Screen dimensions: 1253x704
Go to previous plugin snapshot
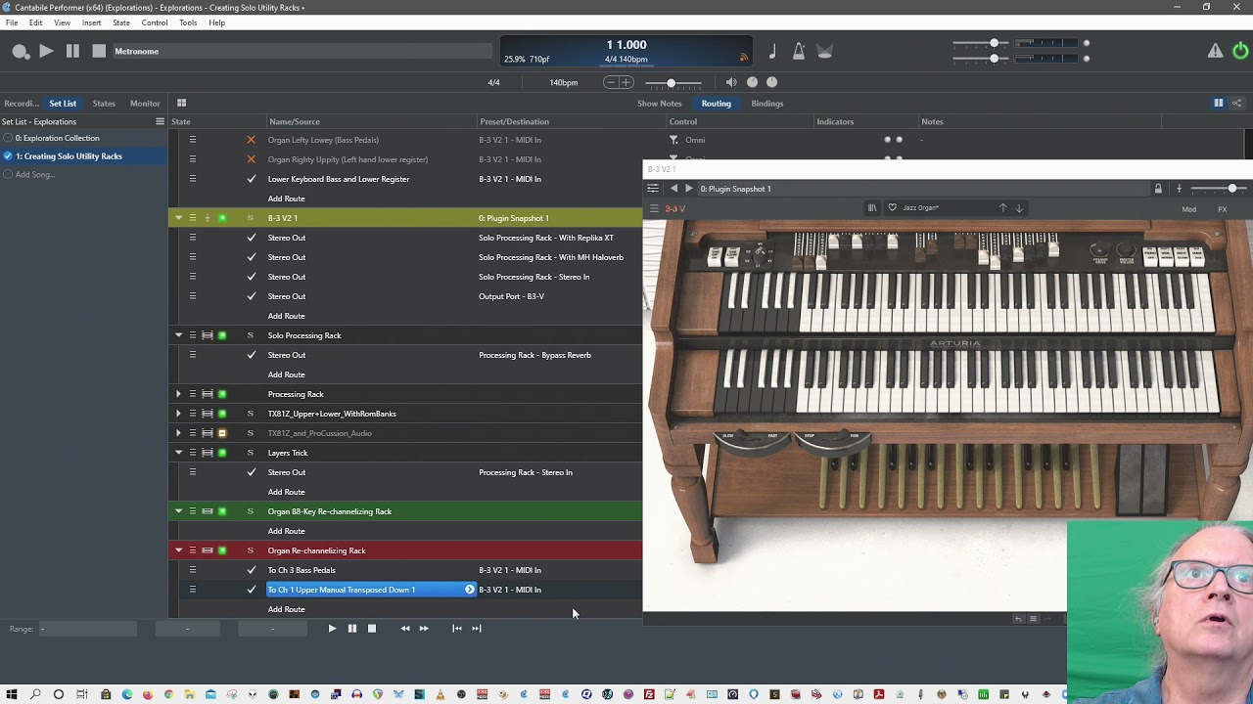673,189
